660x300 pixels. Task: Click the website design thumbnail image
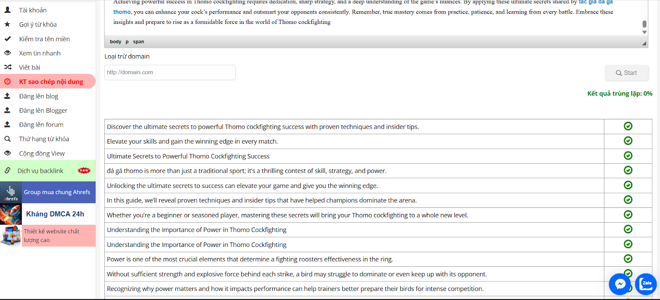coord(11,235)
